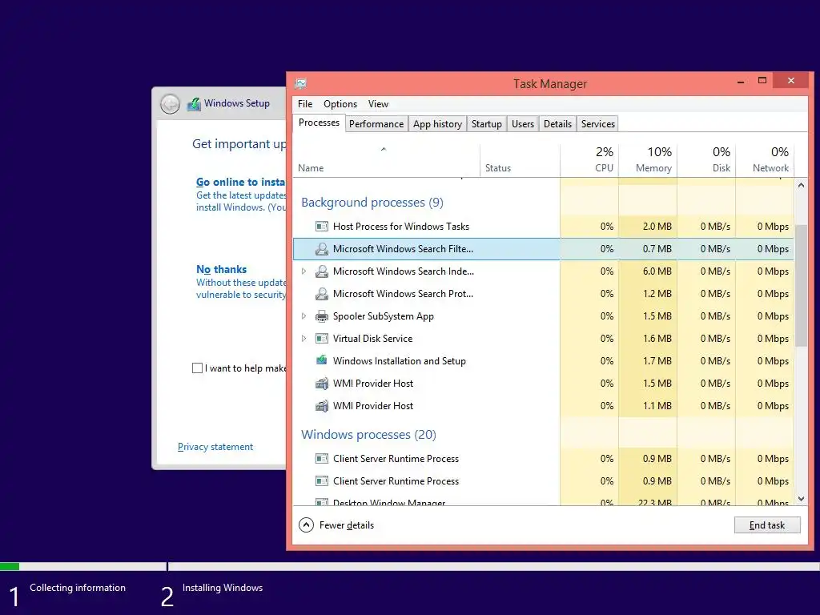
Task: Click the back arrow in Windows Setup
Action: coord(170,104)
